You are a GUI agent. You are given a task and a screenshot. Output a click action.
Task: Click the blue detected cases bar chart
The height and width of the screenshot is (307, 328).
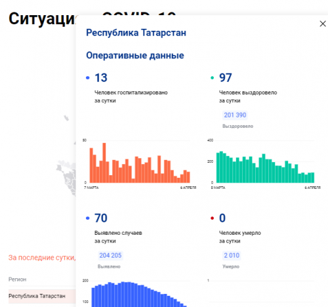139,295
